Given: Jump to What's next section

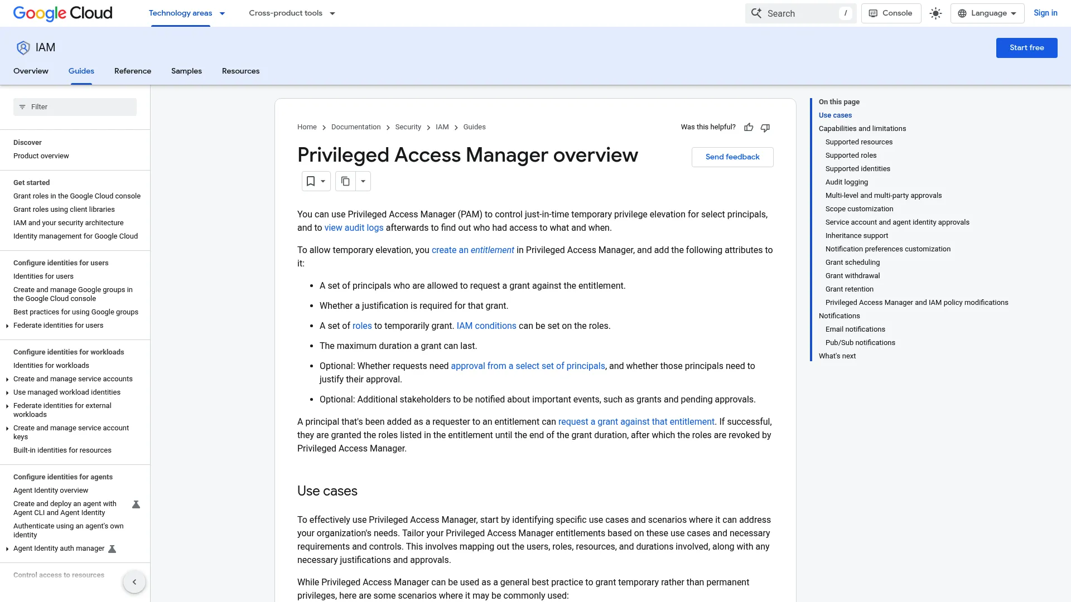Looking at the screenshot, I should click(x=837, y=356).
